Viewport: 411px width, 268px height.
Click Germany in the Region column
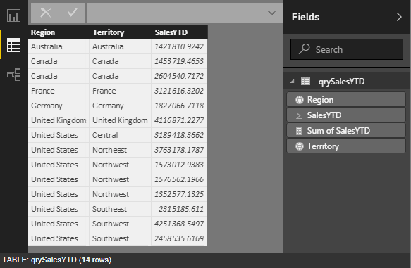point(47,106)
